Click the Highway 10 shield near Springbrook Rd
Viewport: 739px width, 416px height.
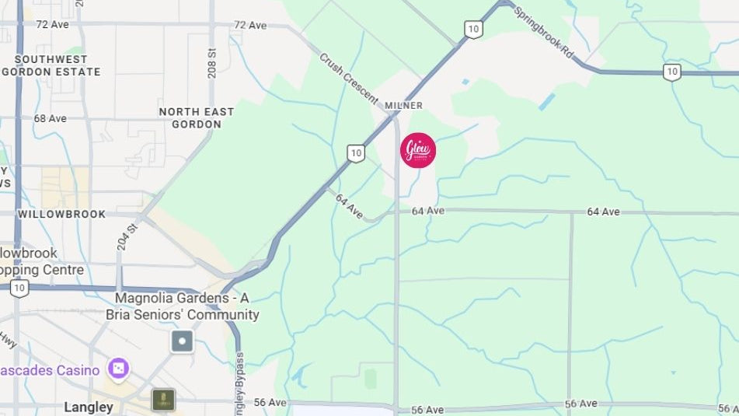click(x=473, y=30)
